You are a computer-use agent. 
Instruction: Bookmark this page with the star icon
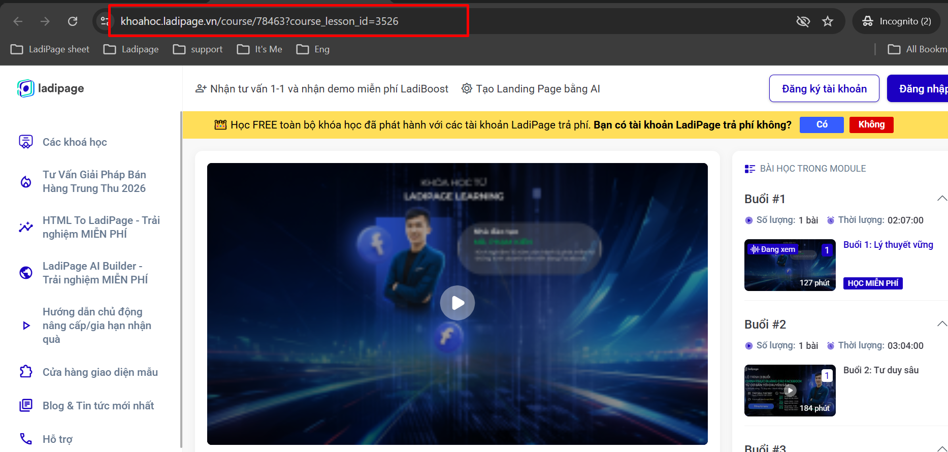828,21
